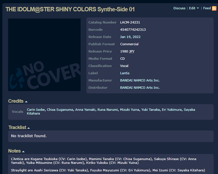The image size is (218, 174).
Task: Open vocalist Chisa Suganuma's page
Action: pyautogui.click(x=60, y=110)
